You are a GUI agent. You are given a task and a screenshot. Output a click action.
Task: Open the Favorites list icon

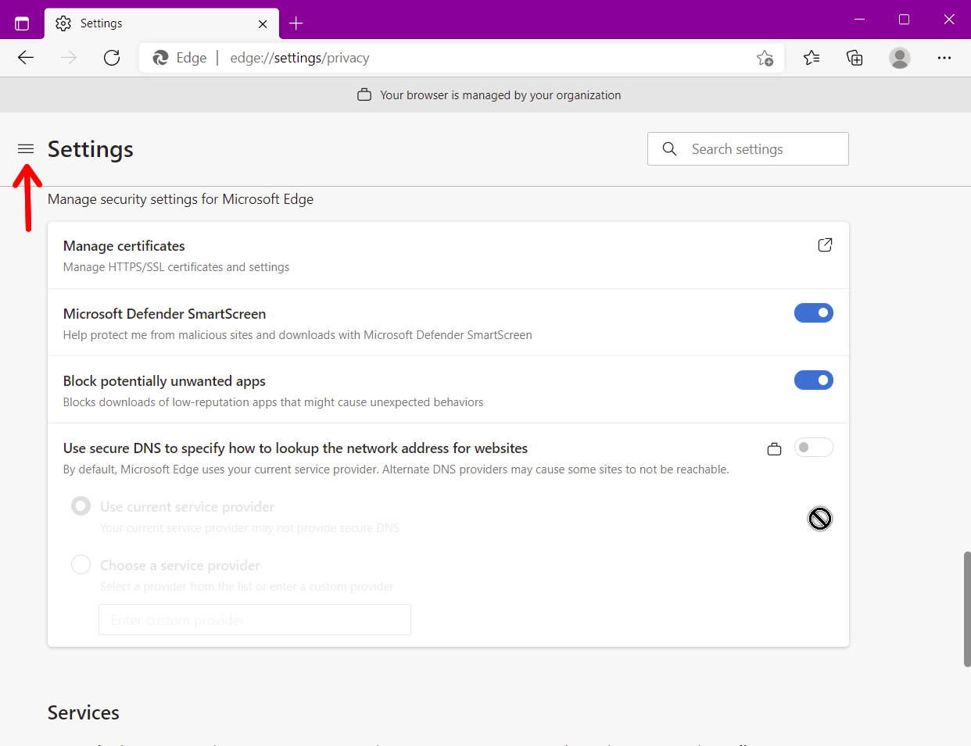[x=812, y=58]
